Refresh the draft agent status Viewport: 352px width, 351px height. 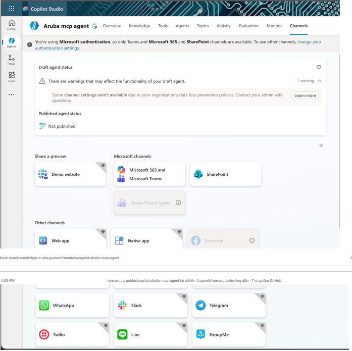[x=319, y=67]
